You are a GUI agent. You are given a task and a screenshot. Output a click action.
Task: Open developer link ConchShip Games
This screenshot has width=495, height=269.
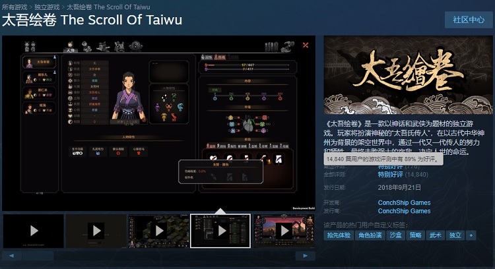pos(404,202)
